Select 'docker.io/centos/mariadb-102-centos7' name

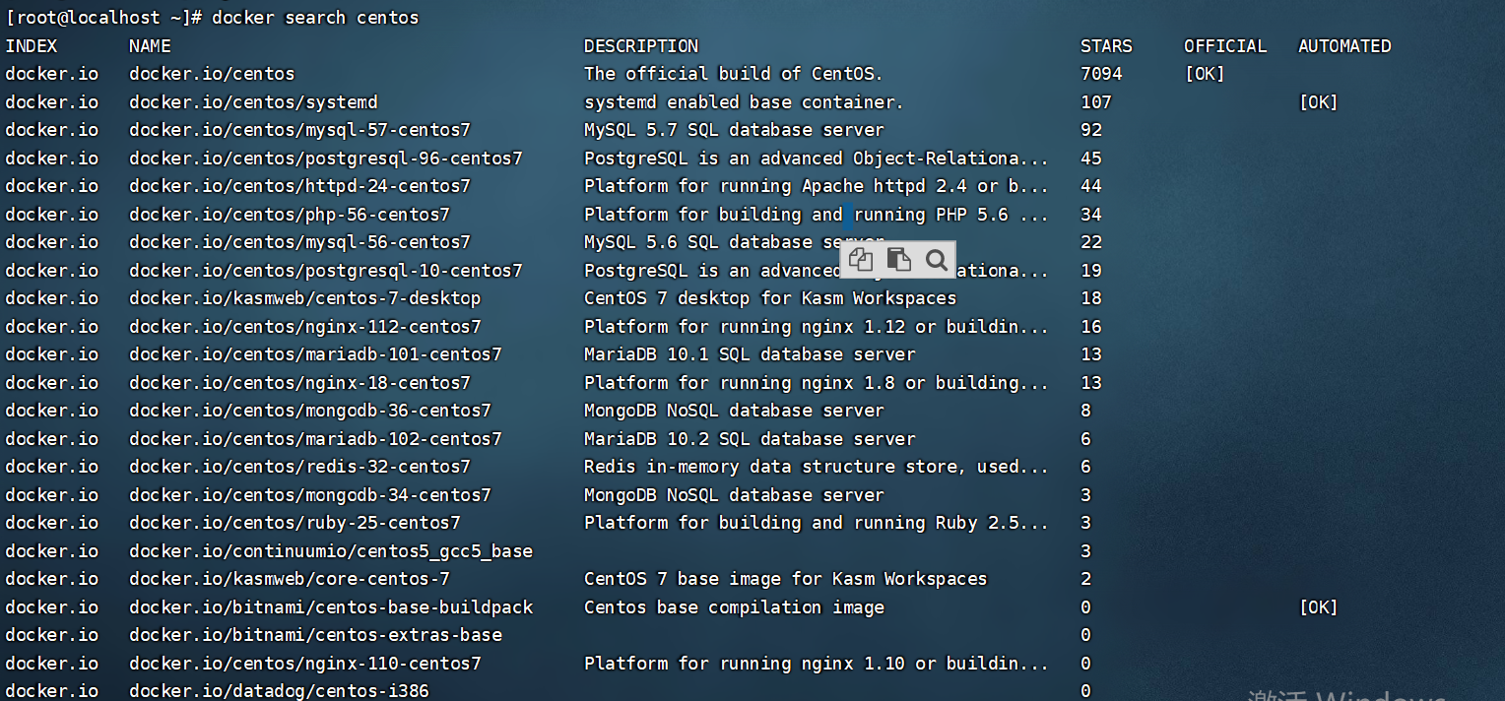point(315,439)
